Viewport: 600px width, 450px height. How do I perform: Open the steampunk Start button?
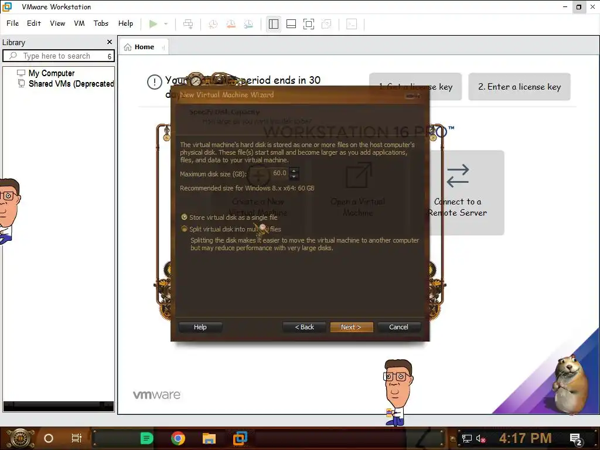click(x=20, y=438)
